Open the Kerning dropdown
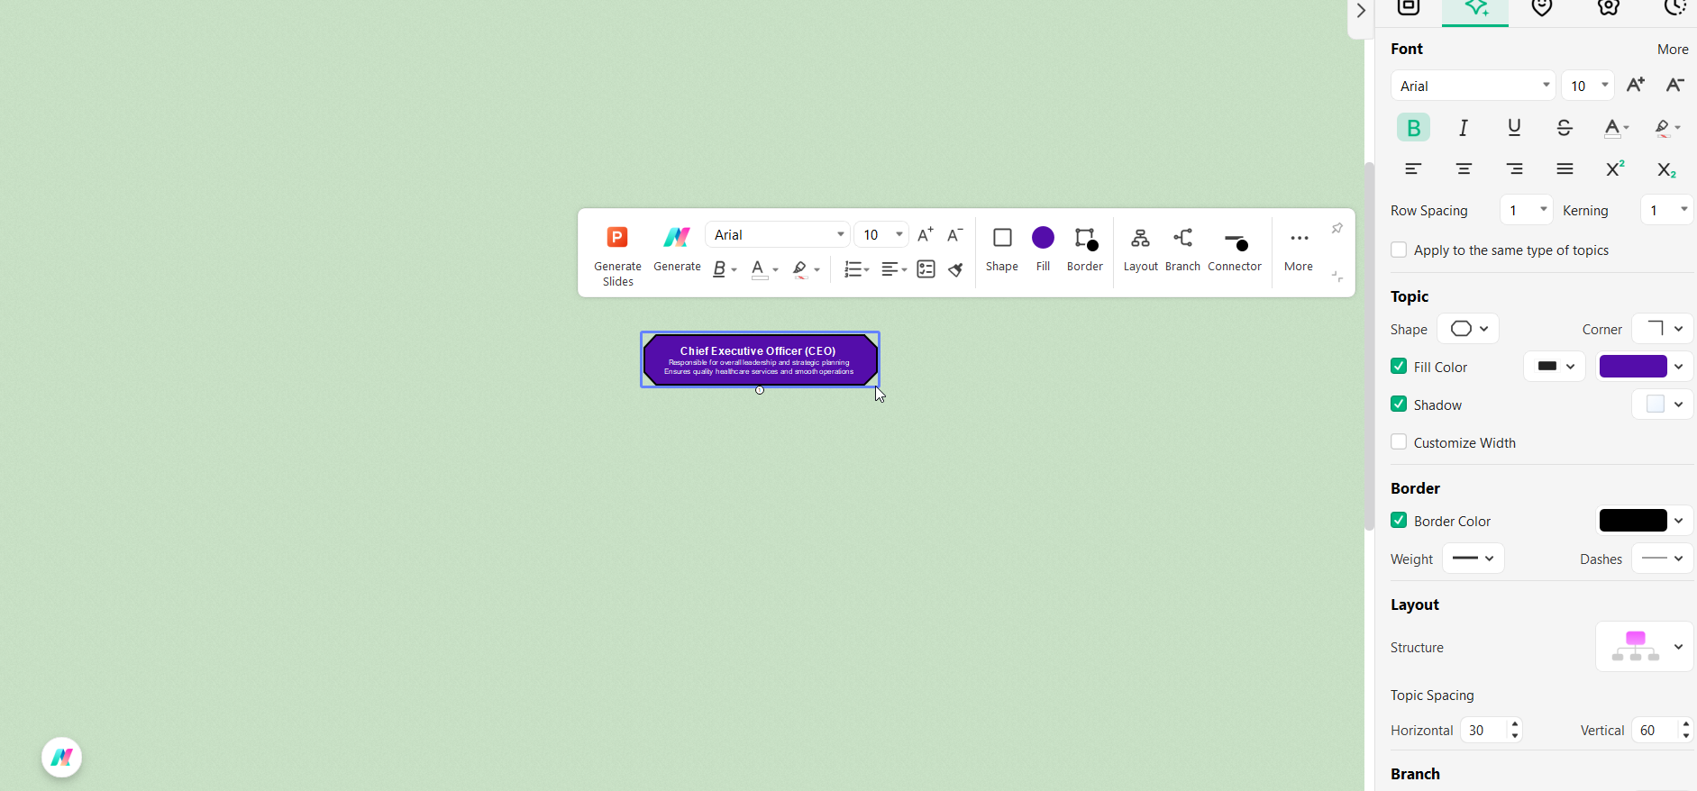The width and height of the screenshot is (1697, 791). (1667, 210)
